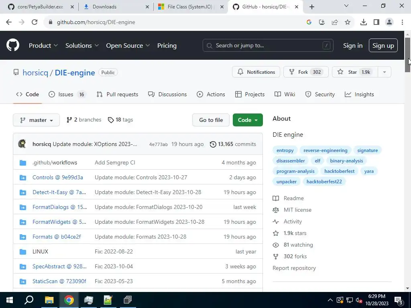Click Report repository link
Viewport: 411px width, 308px height.
pyautogui.click(x=294, y=268)
